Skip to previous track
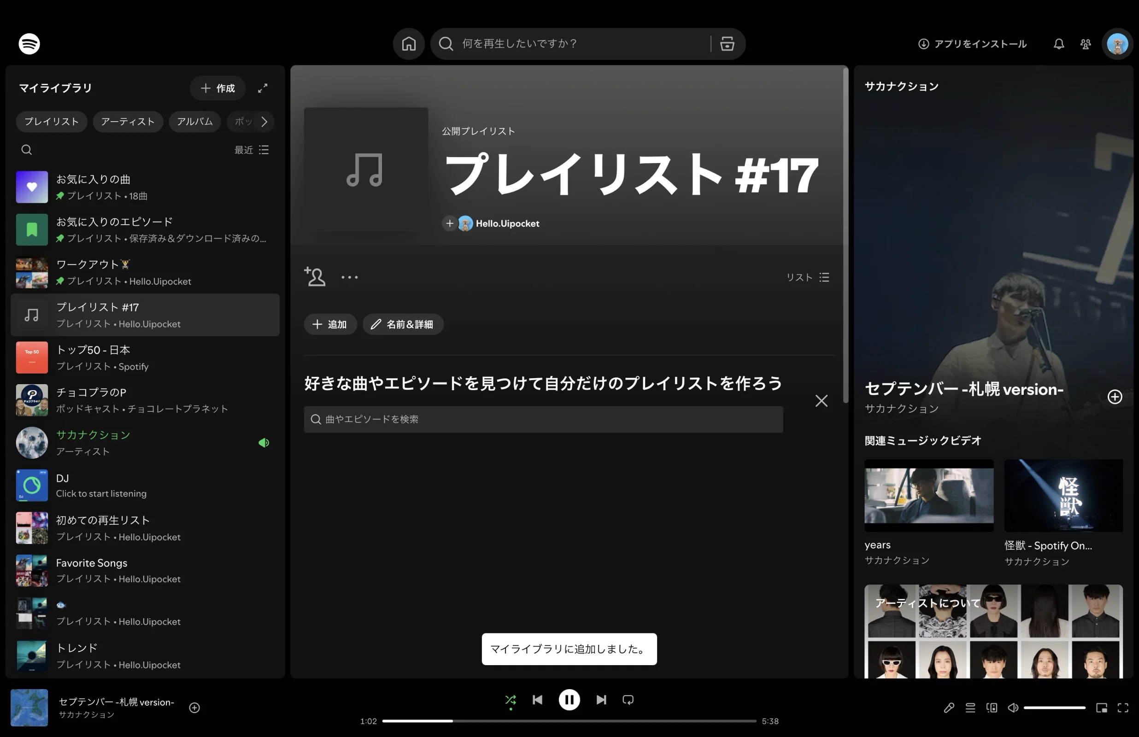1139x737 pixels. (x=537, y=700)
